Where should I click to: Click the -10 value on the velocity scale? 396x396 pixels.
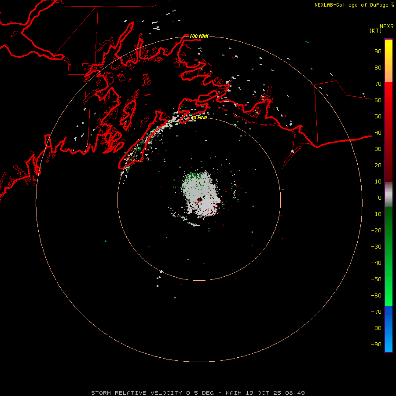[x=376, y=214]
